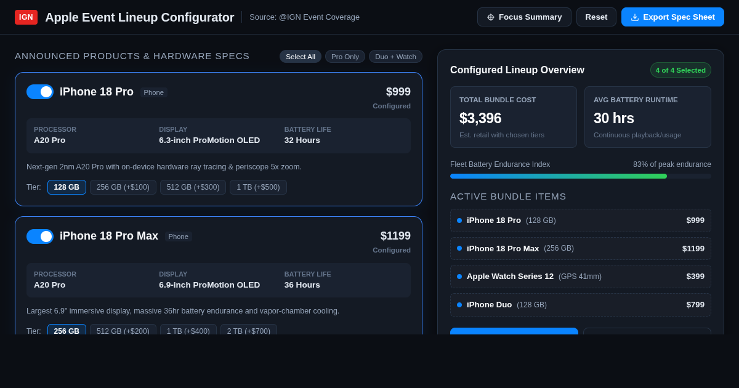Toggle off iPhone 18 Pro
Image resolution: width=739 pixels, height=388 pixels.
pos(40,92)
